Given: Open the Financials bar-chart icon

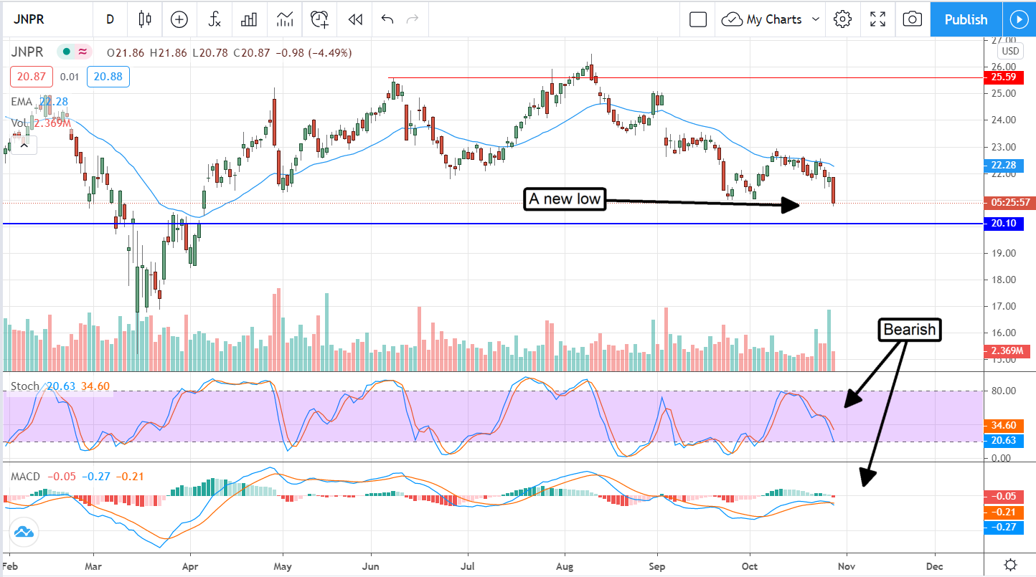Looking at the screenshot, I should pos(249,19).
